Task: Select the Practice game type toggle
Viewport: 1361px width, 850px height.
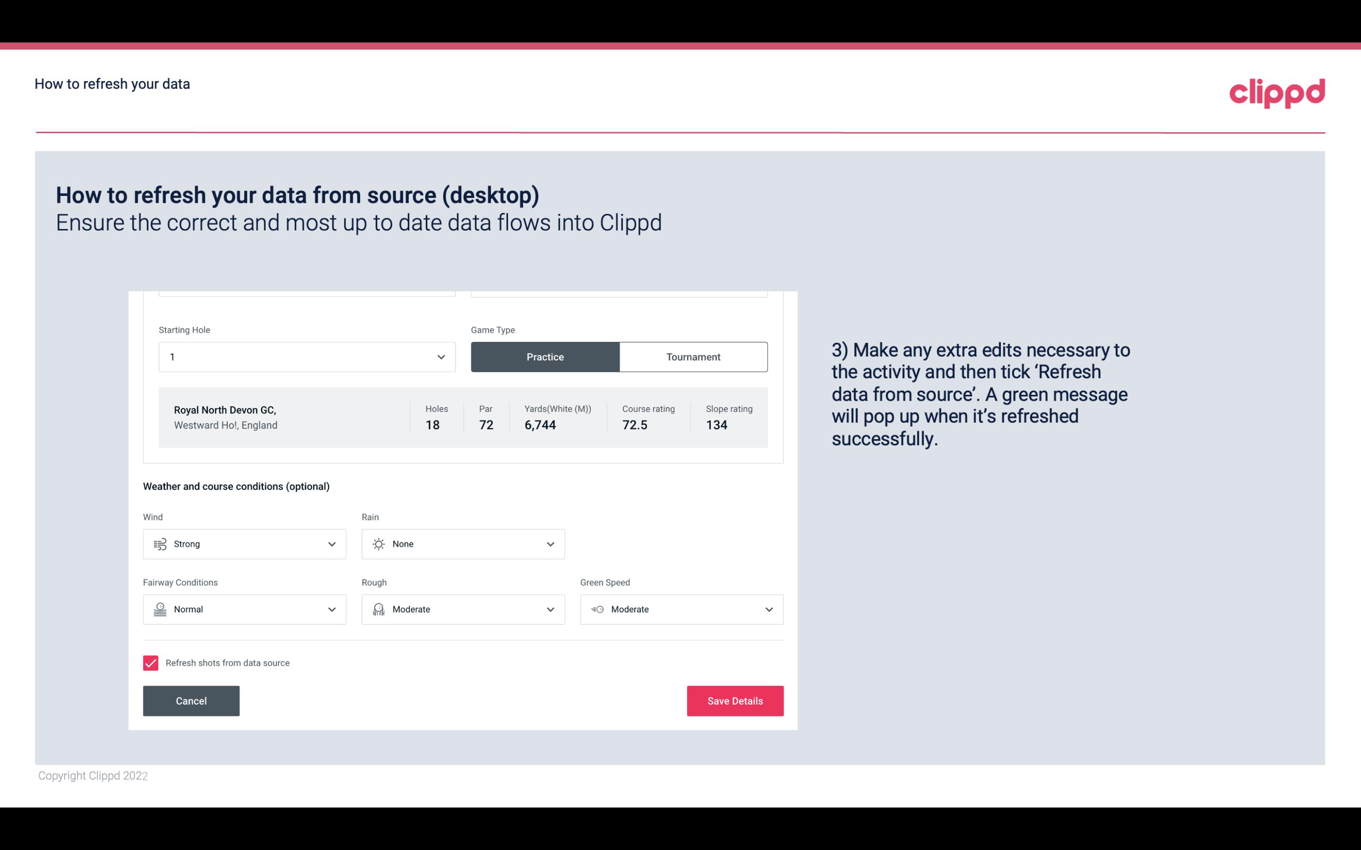Action: click(545, 355)
